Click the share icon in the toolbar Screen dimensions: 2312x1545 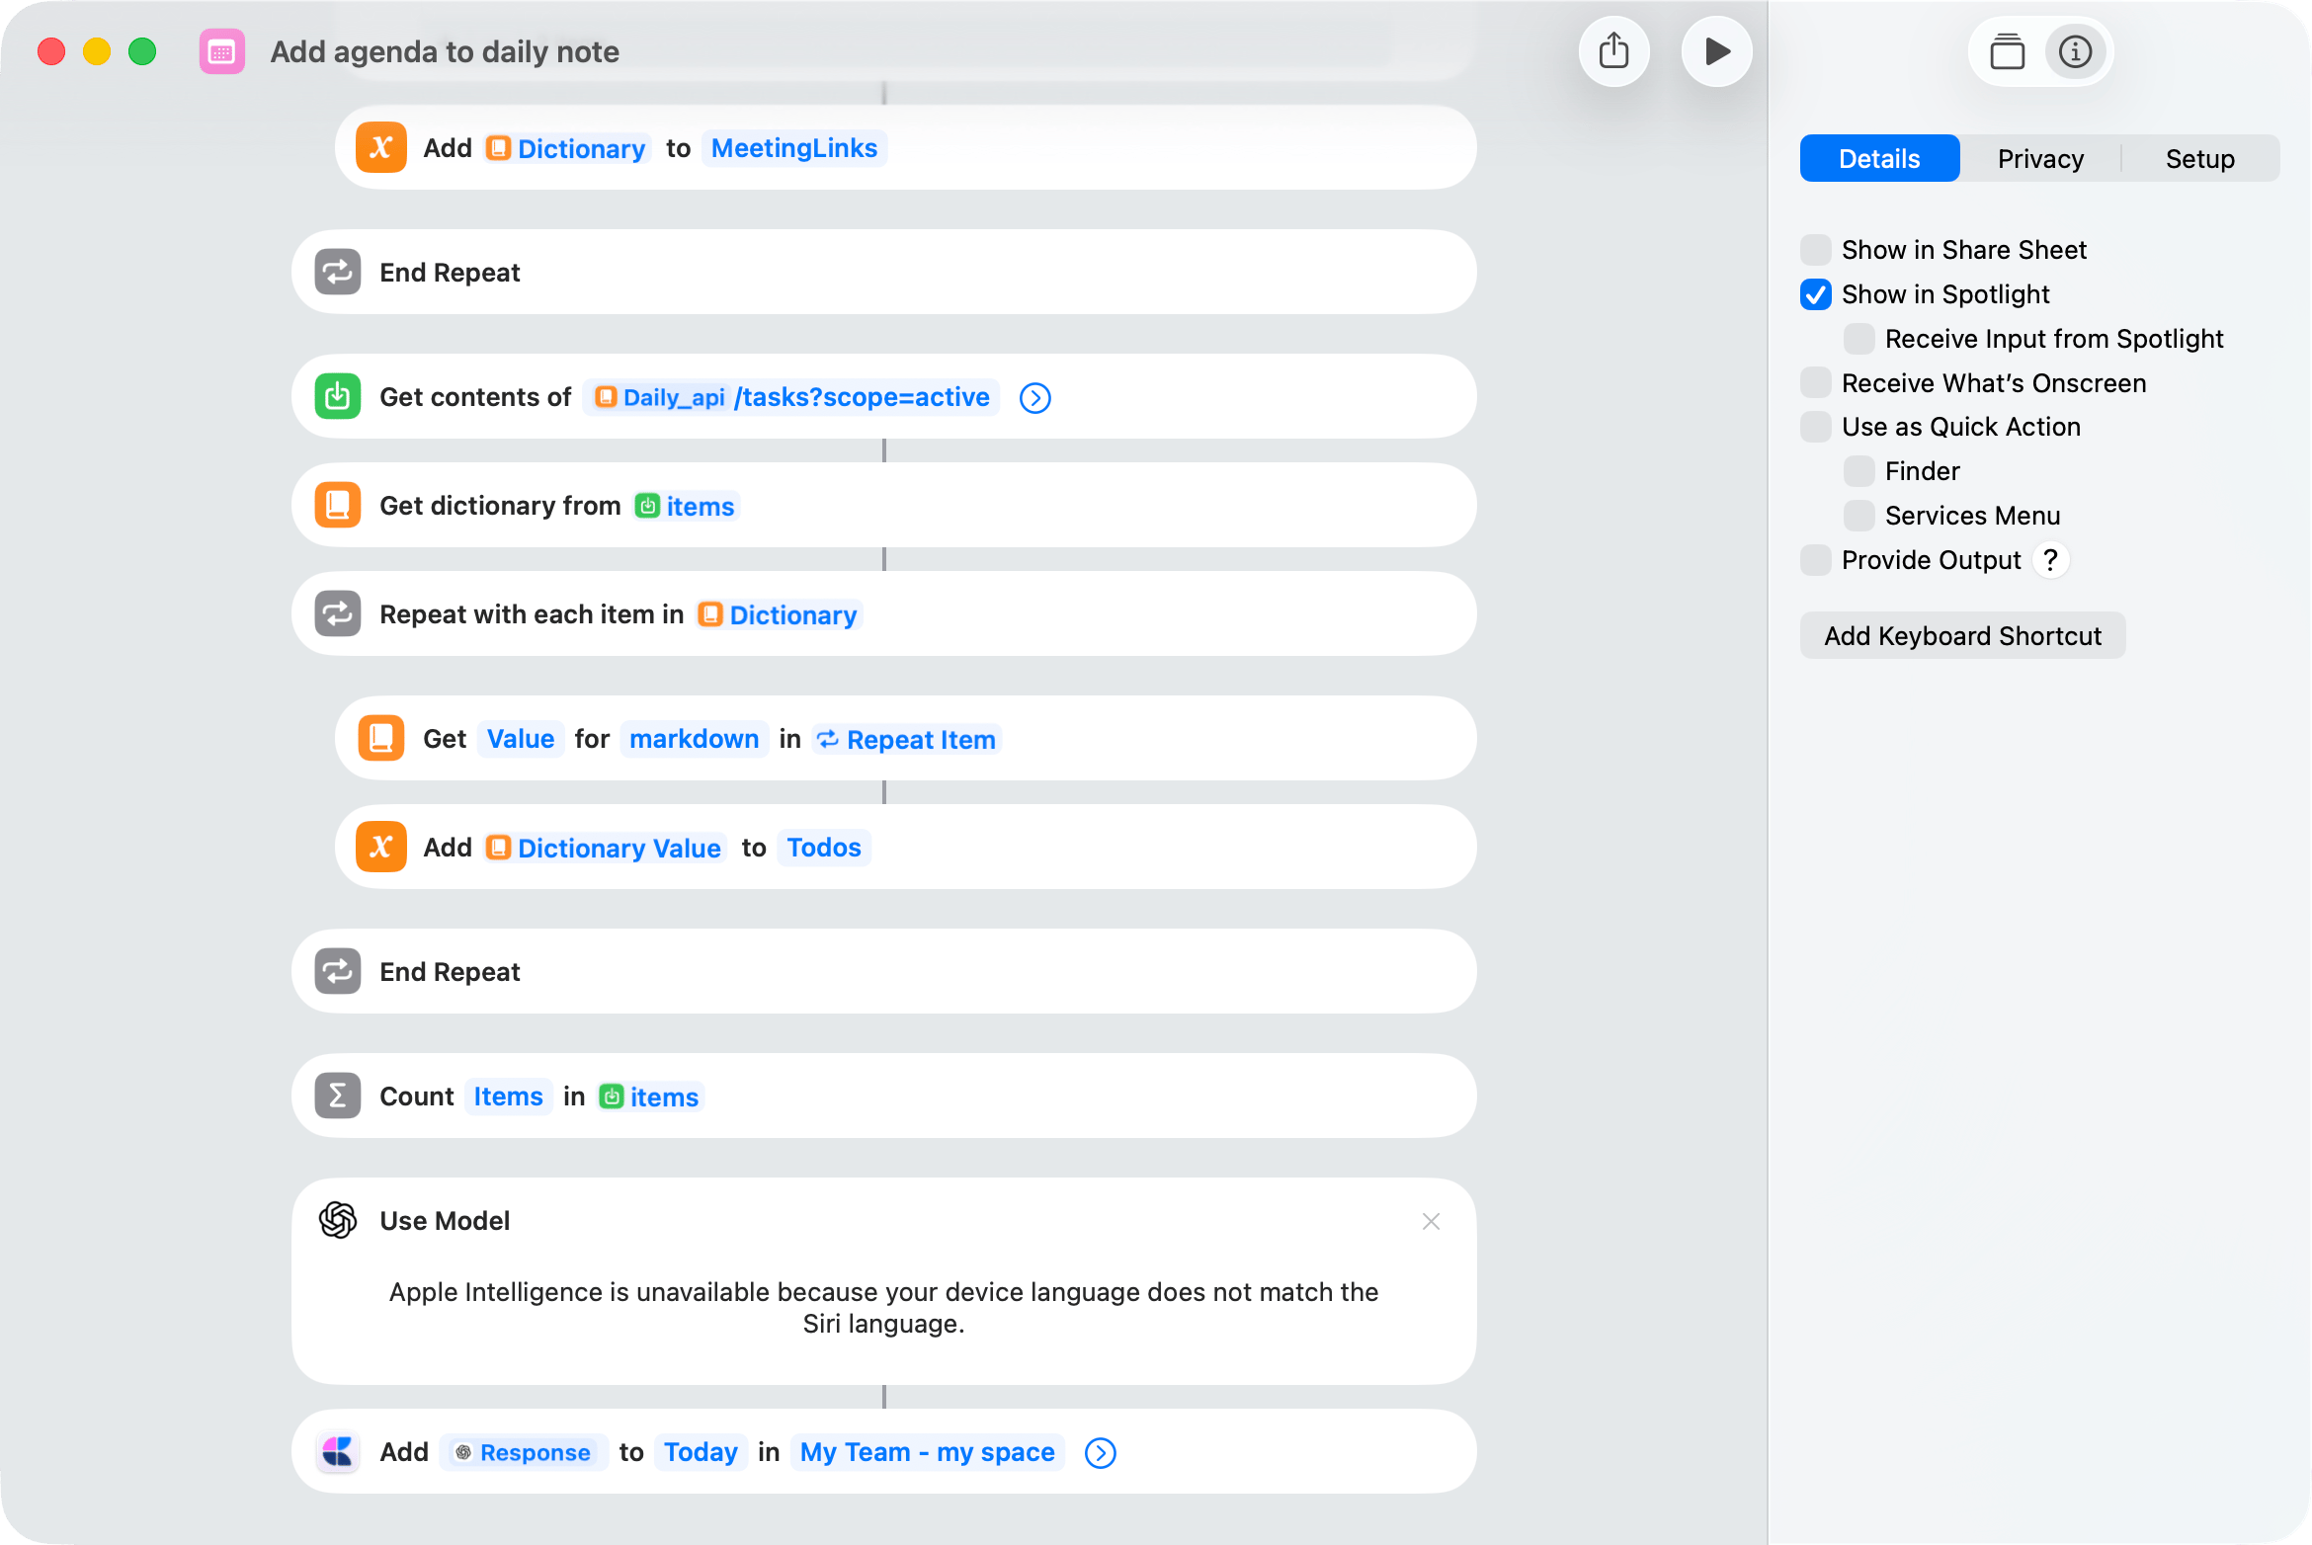pyautogui.click(x=1614, y=50)
